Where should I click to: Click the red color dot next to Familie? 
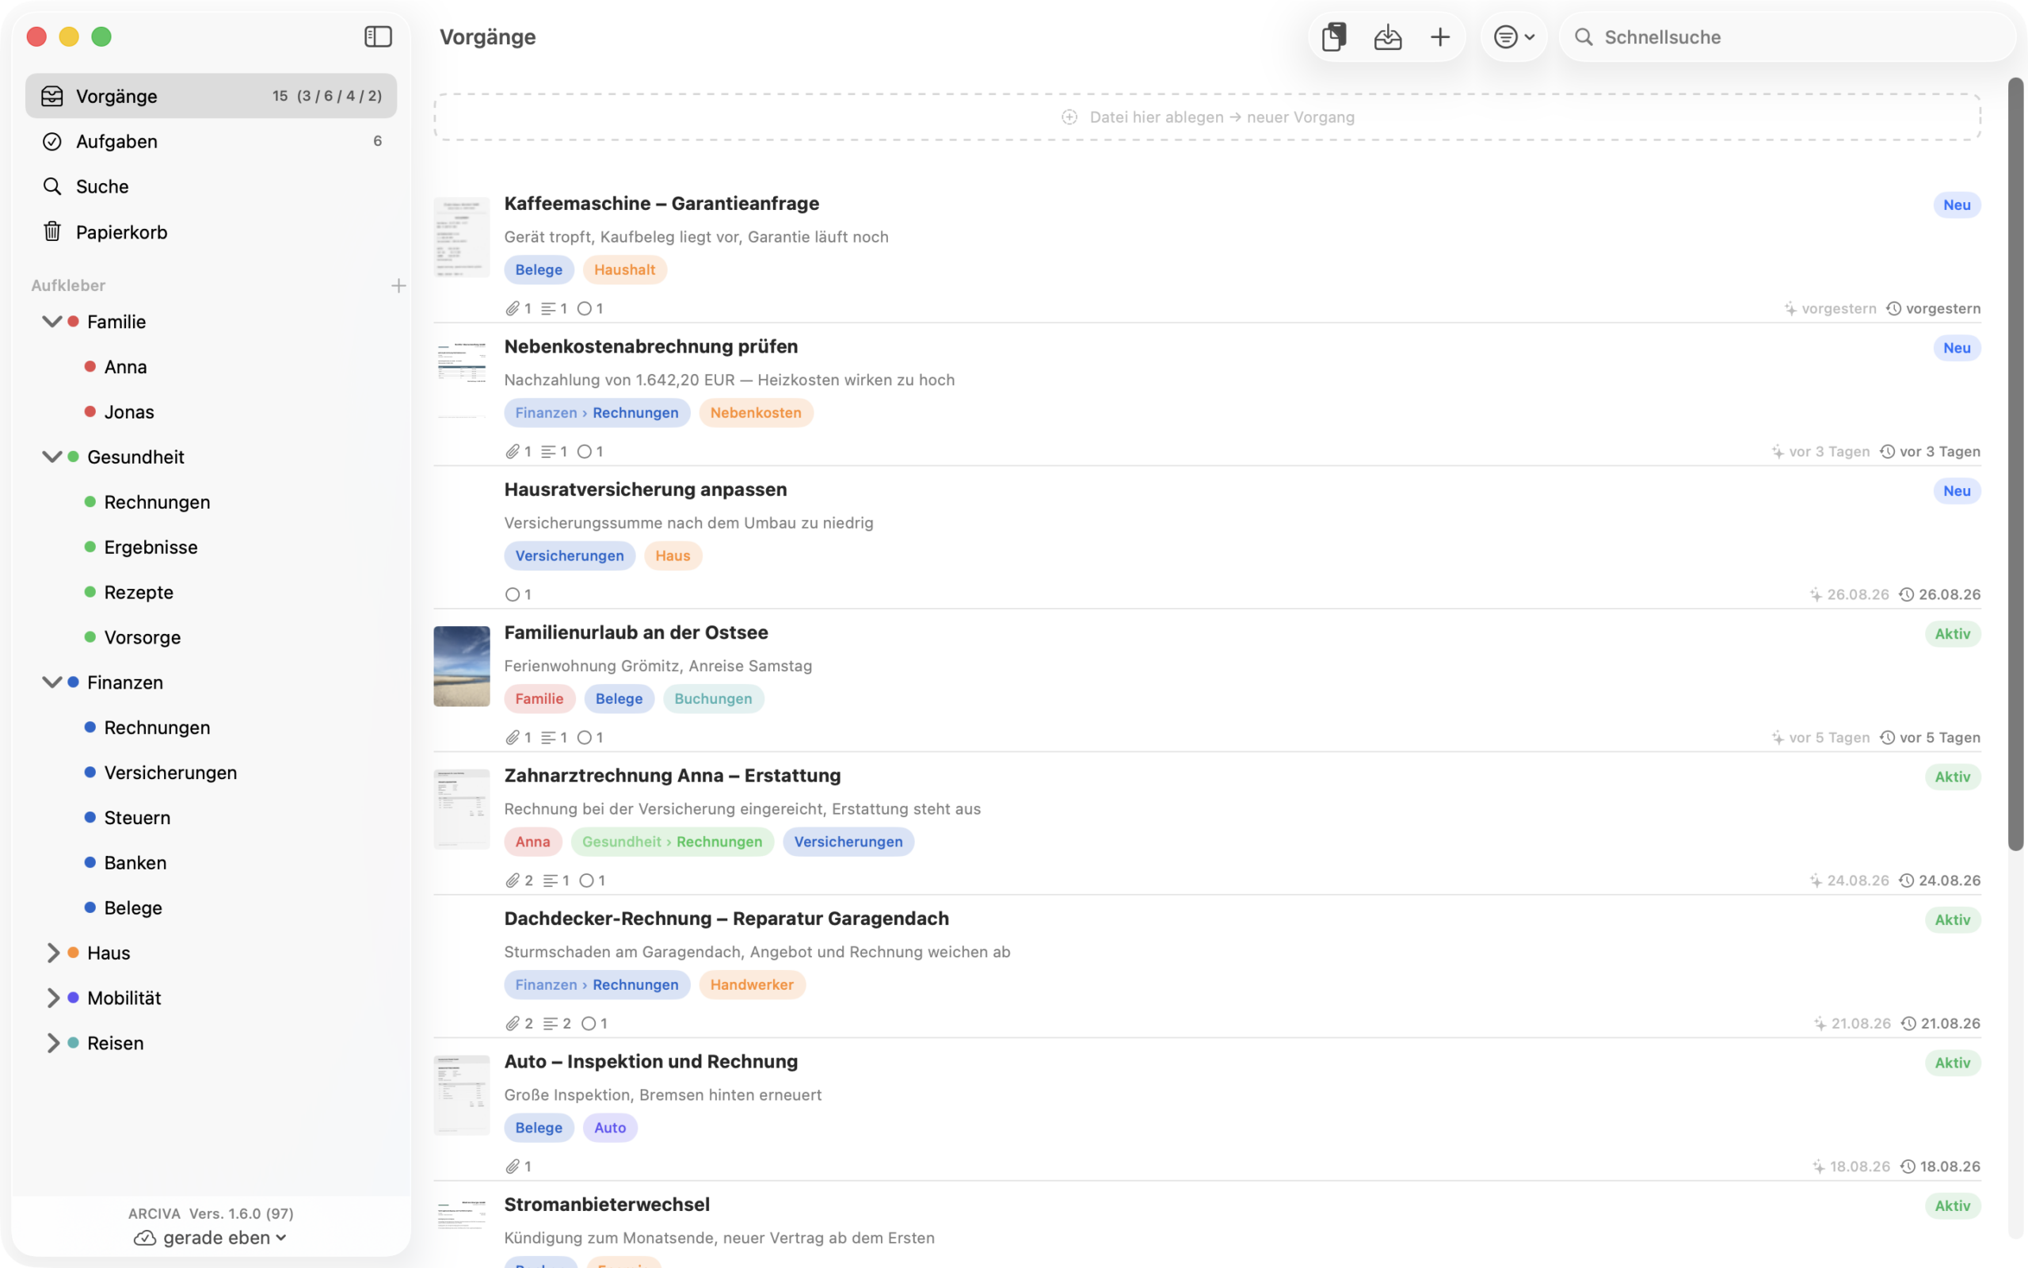73,321
